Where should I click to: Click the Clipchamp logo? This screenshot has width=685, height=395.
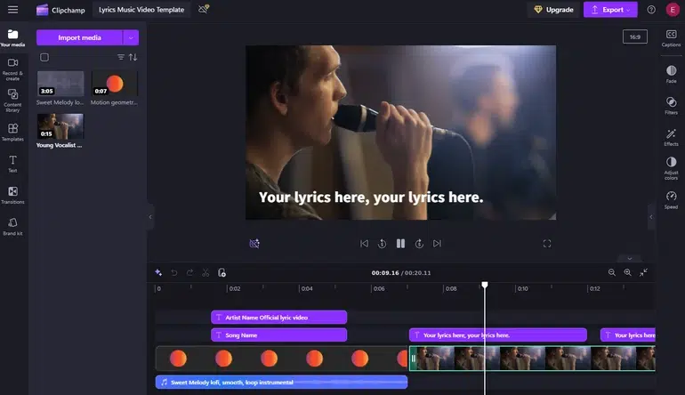[43, 10]
